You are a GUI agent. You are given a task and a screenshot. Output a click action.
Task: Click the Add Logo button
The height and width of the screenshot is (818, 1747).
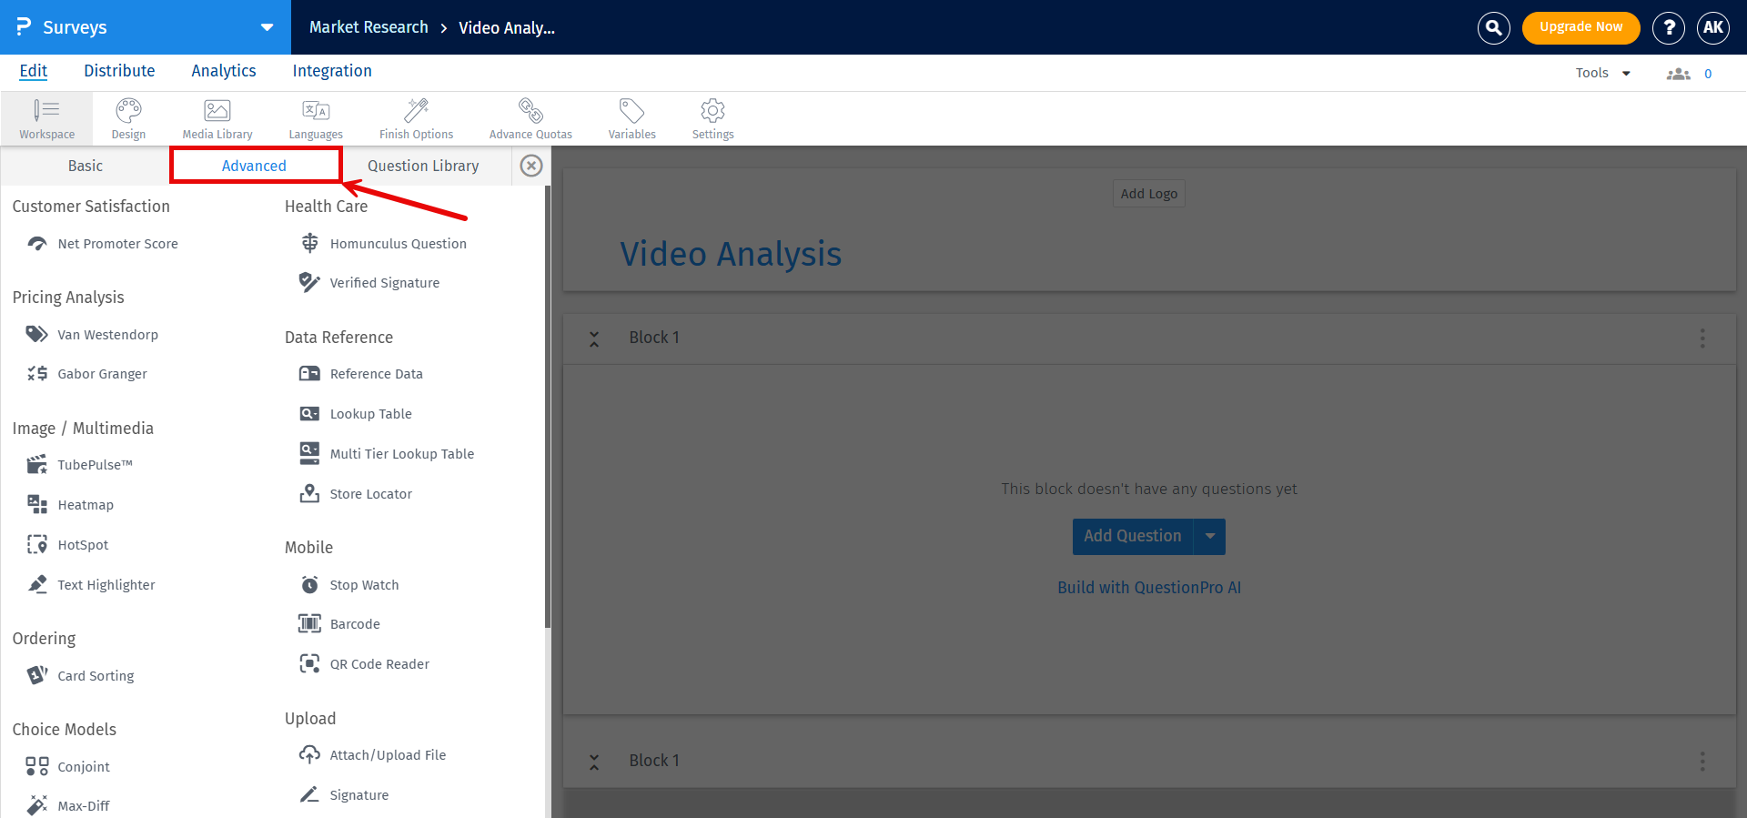(1149, 194)
